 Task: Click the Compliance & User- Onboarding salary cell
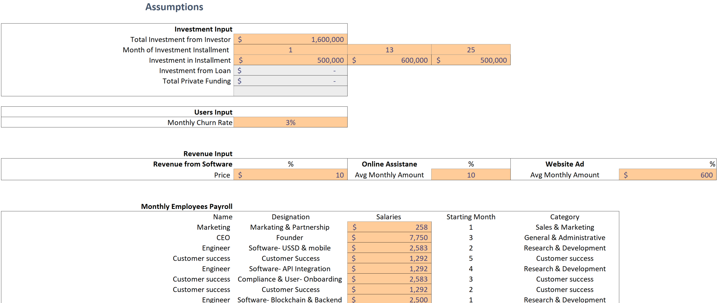point(389,279)
